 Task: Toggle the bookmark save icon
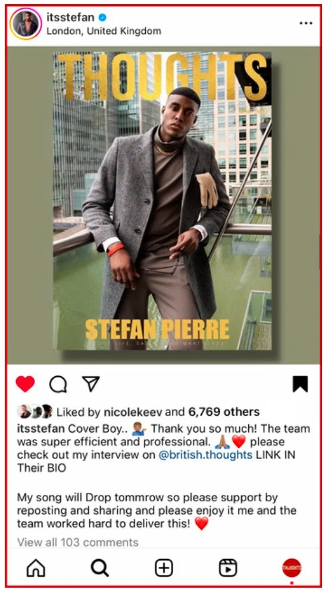(301, 384)
